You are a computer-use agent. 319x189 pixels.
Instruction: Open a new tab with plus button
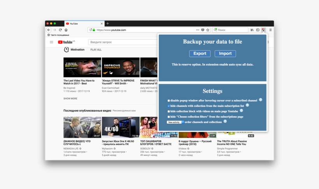(108, 23)
